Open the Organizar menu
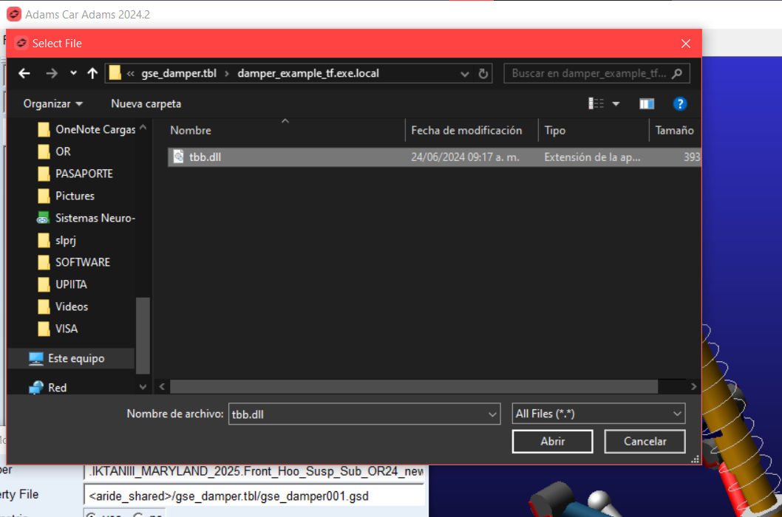This screenshot has height=517, width=782. (53, 103)
